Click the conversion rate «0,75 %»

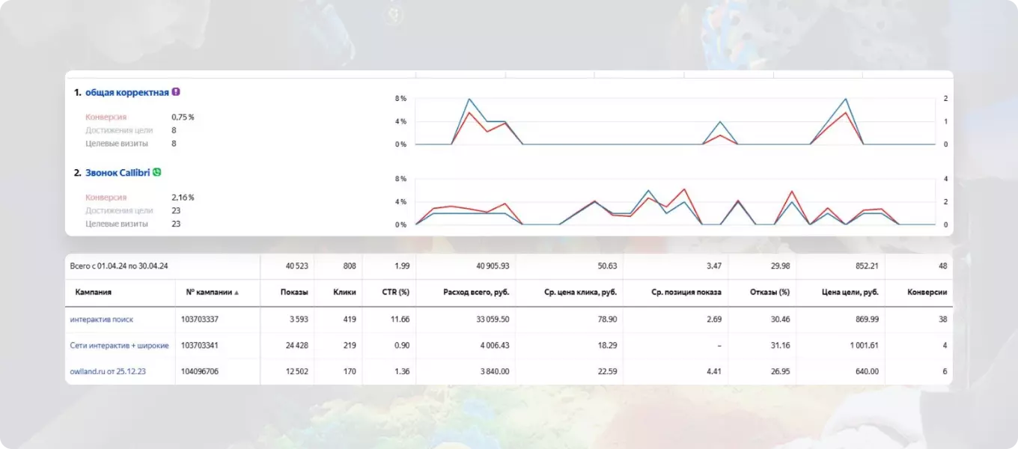183,117
